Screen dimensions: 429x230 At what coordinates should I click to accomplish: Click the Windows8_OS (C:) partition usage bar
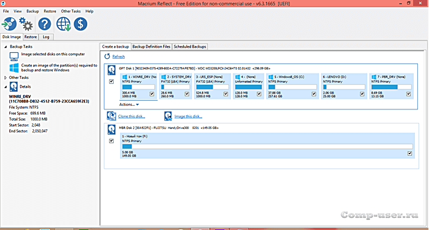[x=292, y=87]
